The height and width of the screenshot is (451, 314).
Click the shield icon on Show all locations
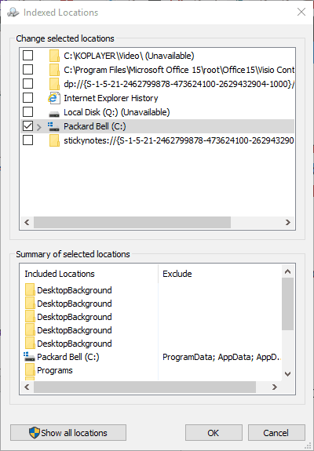pyautogui.click(x=35, y=432)
